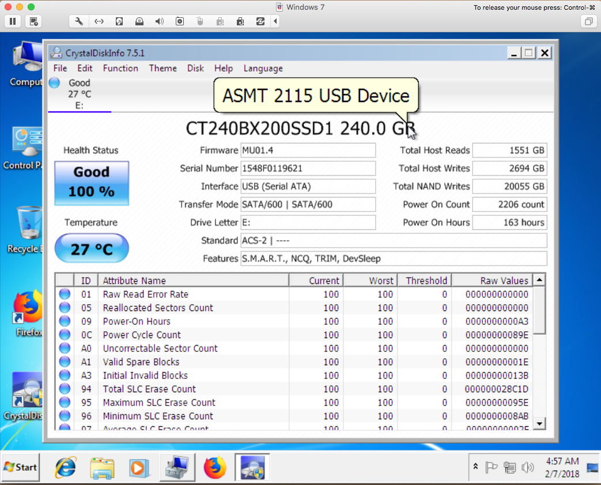Screen dimensions: 601x485
Task: Open the Language menu
Action: pos(263,68)
